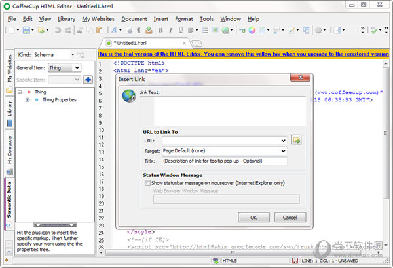393x268 pixels.
Task: Open the text alignment dropdown arrow
Action: (x=196, y=30)
